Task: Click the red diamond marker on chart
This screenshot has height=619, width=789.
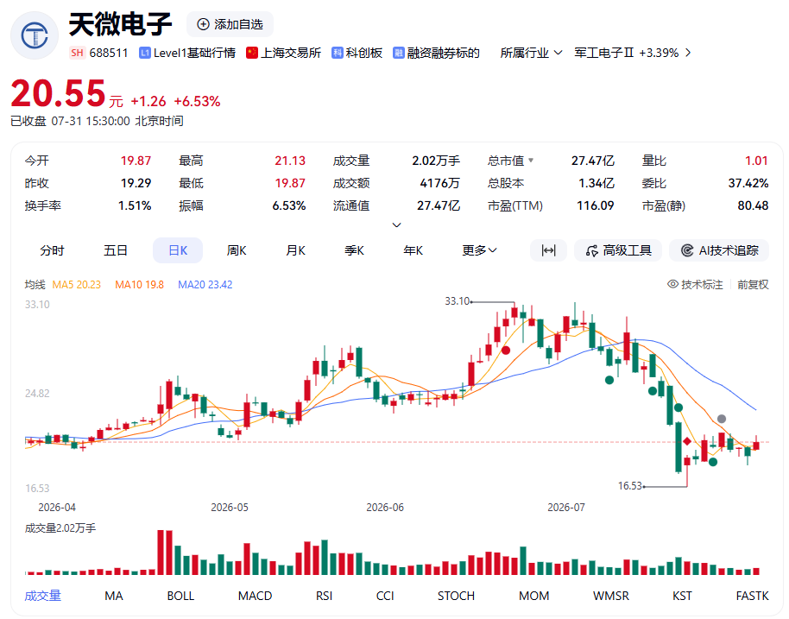Action: pyautogui.click(x=687, y=441)
